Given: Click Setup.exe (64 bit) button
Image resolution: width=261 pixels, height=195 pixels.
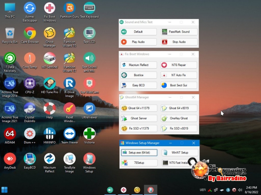Looking at the screenshot, I should click(x=139, y=152).
